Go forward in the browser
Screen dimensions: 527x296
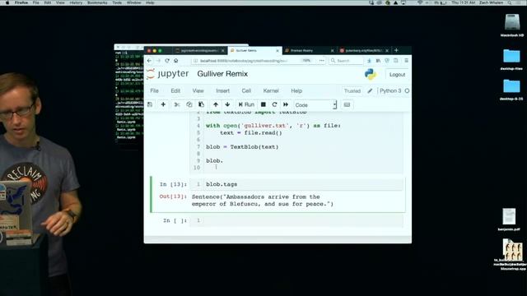[158, 61]
